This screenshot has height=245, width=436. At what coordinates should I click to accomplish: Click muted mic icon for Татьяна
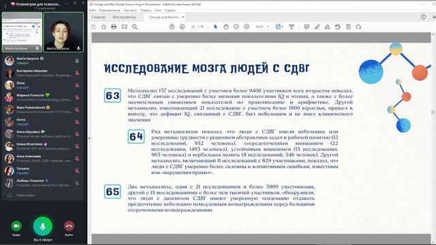[77, 171]
